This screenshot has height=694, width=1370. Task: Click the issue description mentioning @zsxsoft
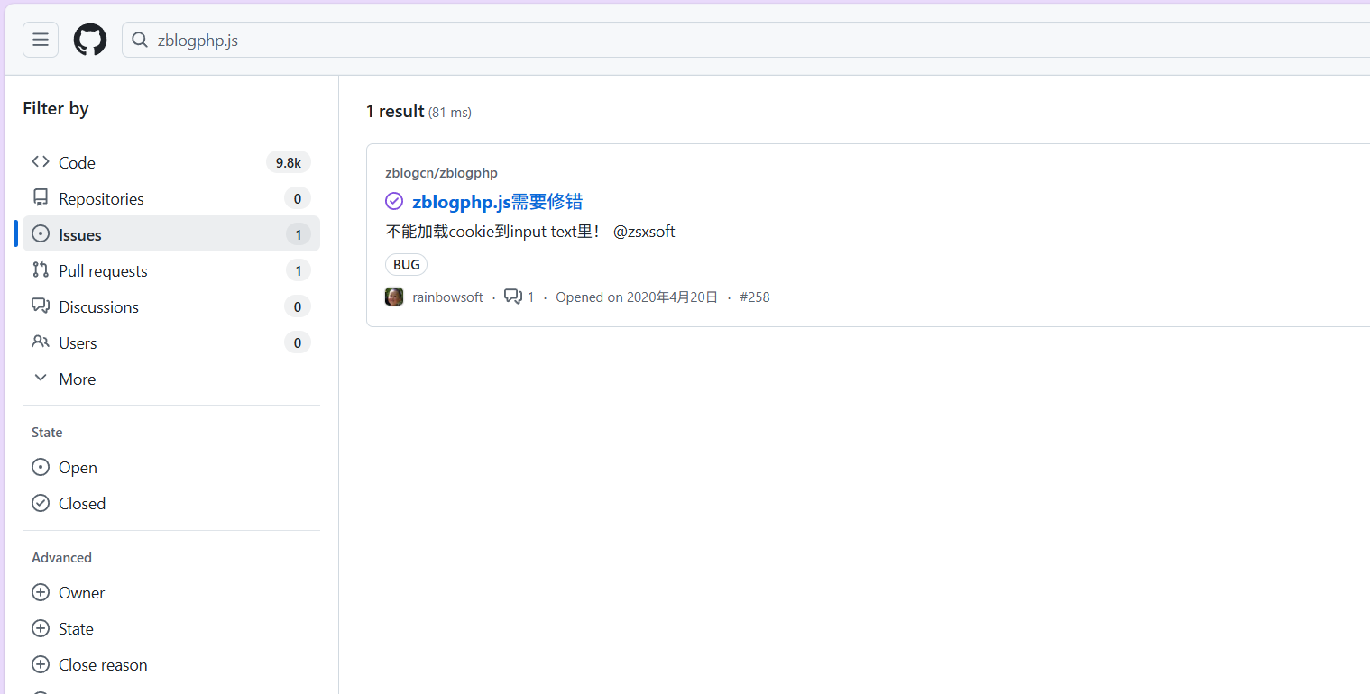click(x=530, y=232)
